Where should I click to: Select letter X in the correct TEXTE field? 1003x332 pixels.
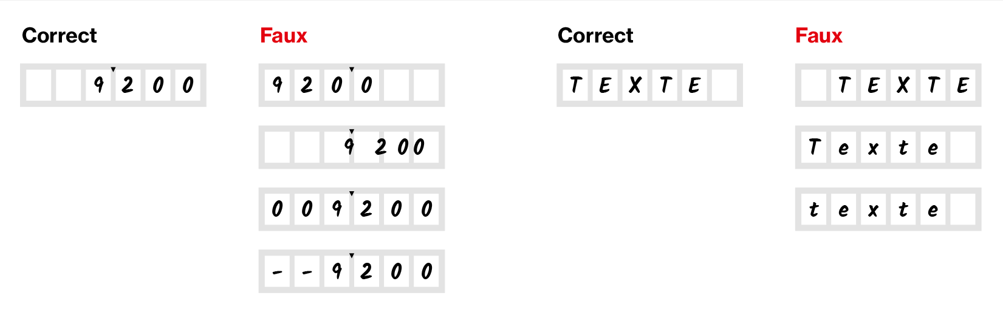[x=635, y=85]
